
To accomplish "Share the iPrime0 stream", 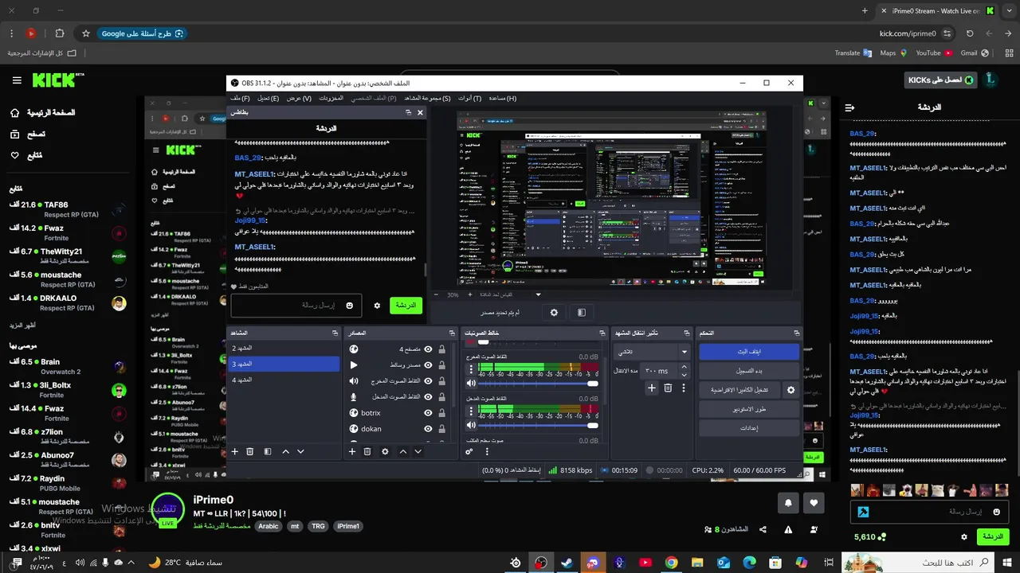I will (x=763, y=529).
